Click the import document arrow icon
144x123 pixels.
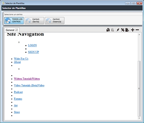point(127,30)
